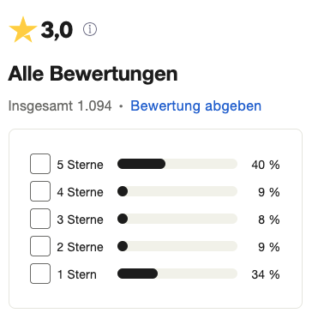Open the rating info icon
The image size is (336, 319).
[90, 29]
